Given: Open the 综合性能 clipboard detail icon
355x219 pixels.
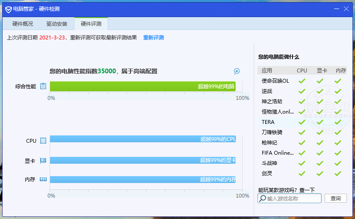Looking at the screenshot, I should pos(43,86).
